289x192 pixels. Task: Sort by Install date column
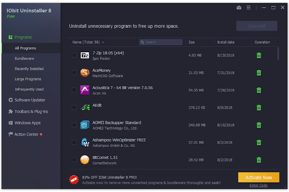226,42
